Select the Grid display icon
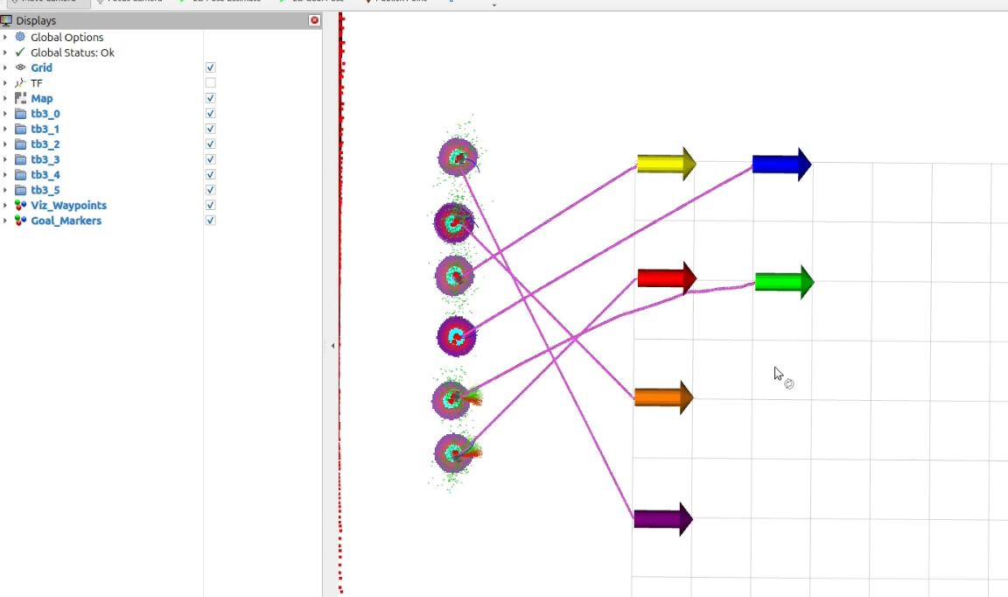Image resolution: width=1008 pixels, height=597 pixels. tap(20, 67)
